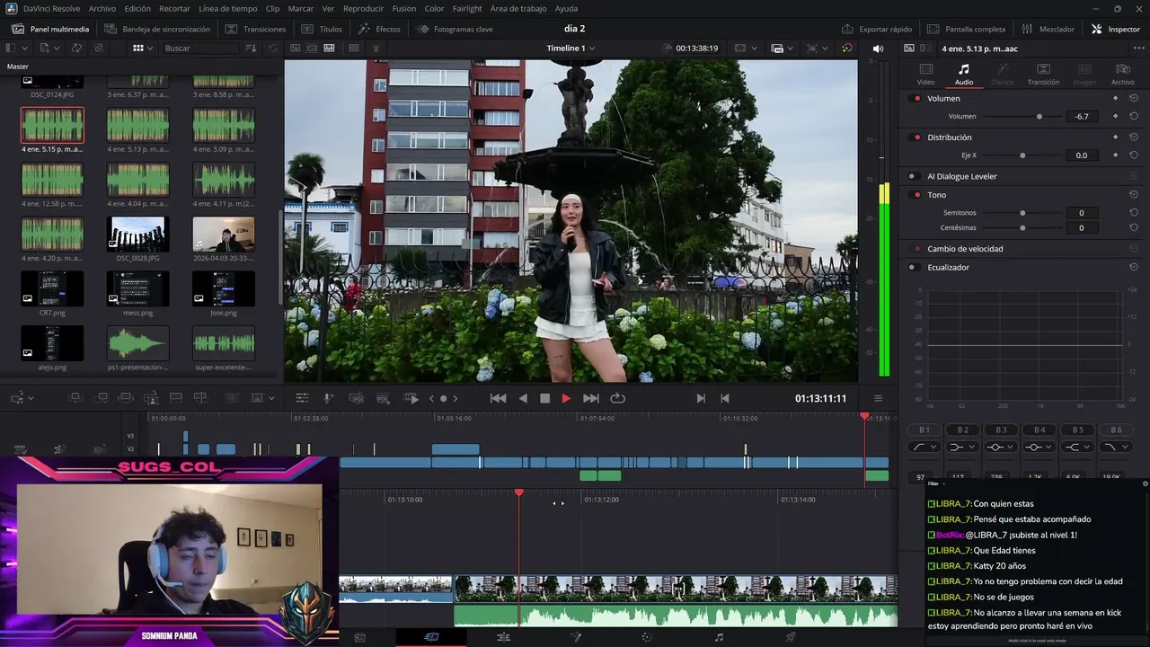Open the Panel multimedia button
The image size is (1150, 647).
(x=50, y=29)
